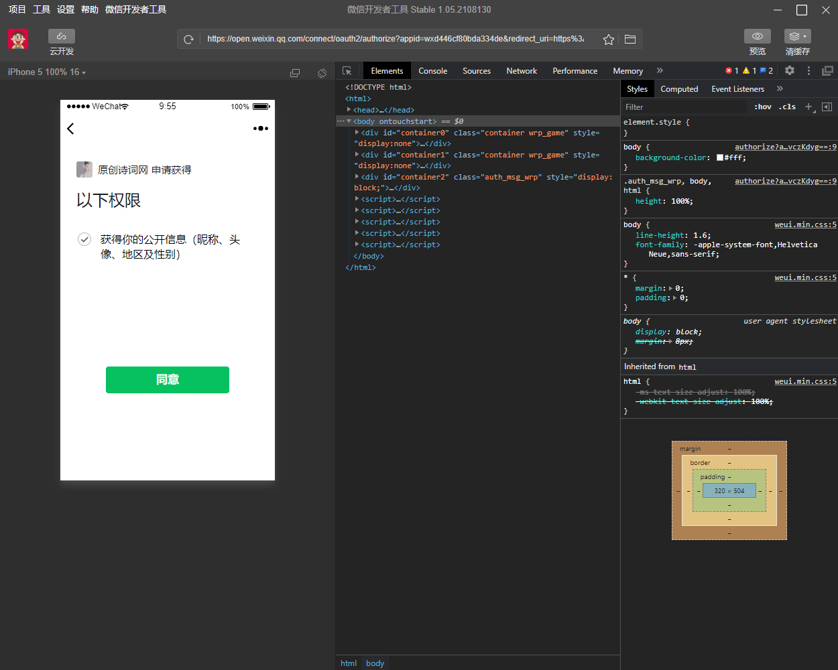Image resolution: width=838 pixels, height=670 pixels.
Task: Tap the back arrow in the simulator
Action: tap(70, 129)
